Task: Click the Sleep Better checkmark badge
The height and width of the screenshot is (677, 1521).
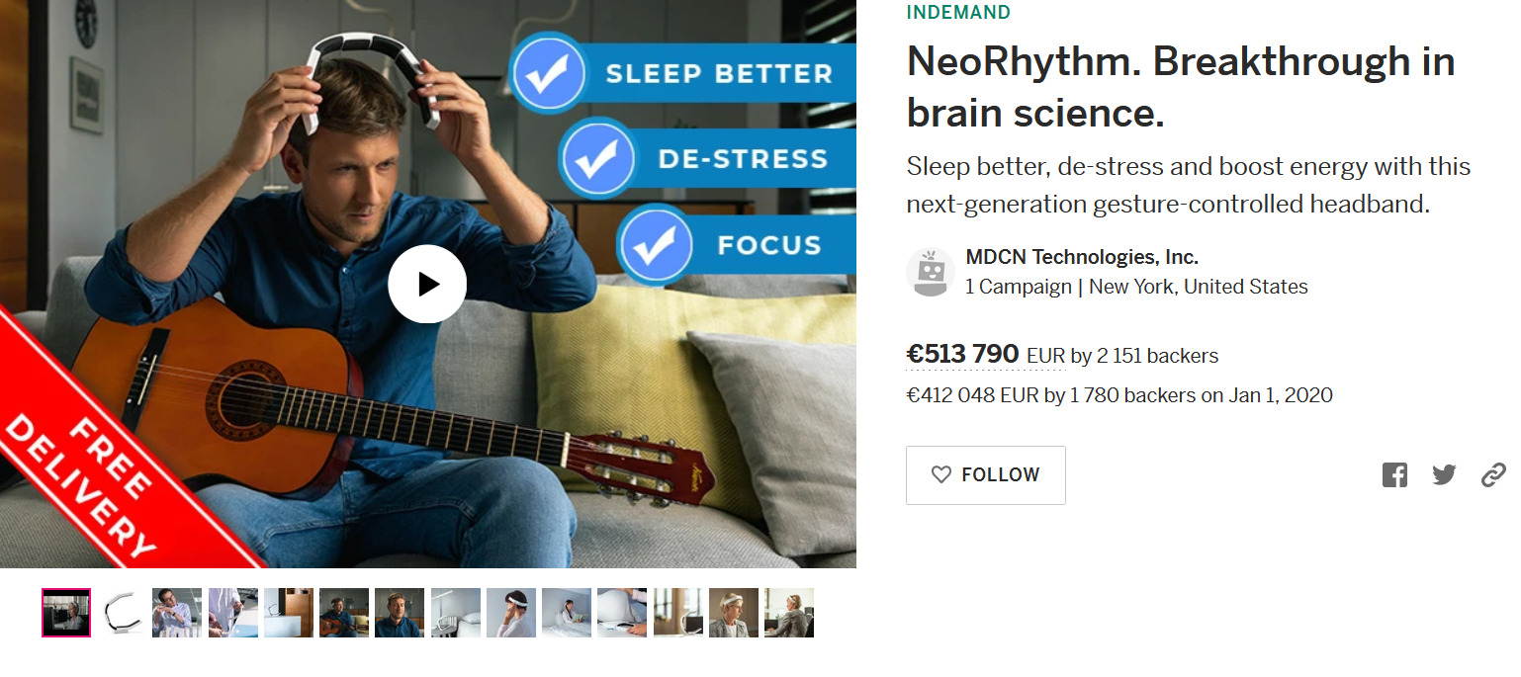Action: point(547,74)
